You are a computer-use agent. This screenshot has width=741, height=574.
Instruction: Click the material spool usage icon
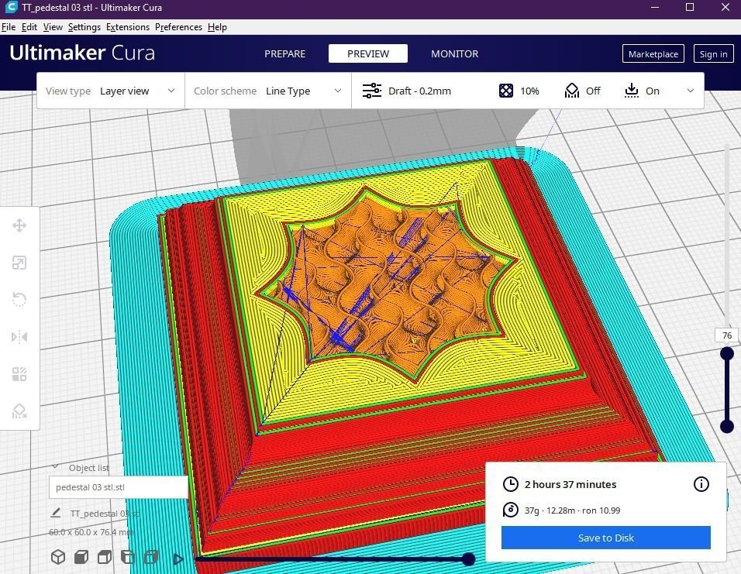click(510, 510)
